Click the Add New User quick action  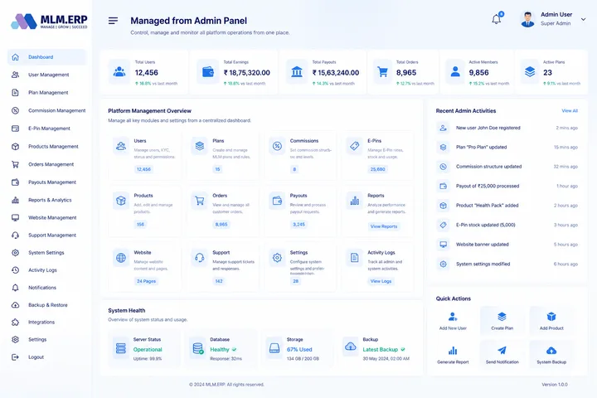[x=453, y=321]
